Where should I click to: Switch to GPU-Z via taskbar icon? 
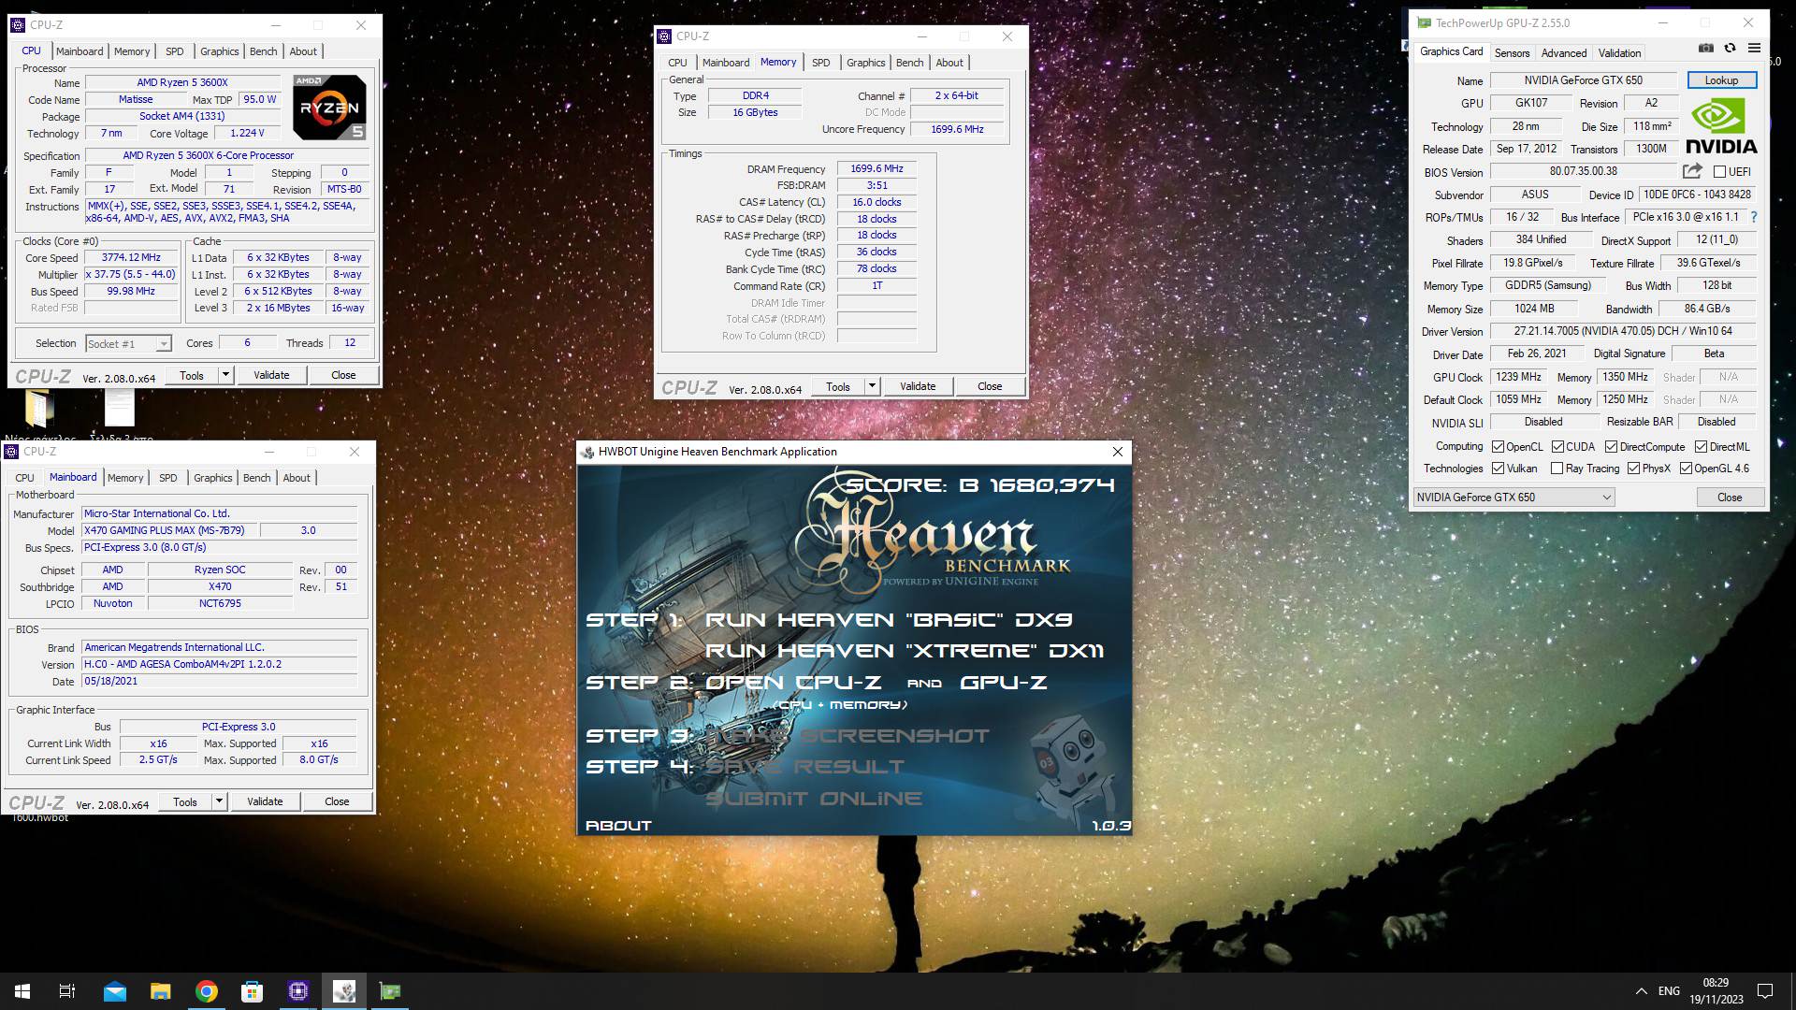pos(389,991)
